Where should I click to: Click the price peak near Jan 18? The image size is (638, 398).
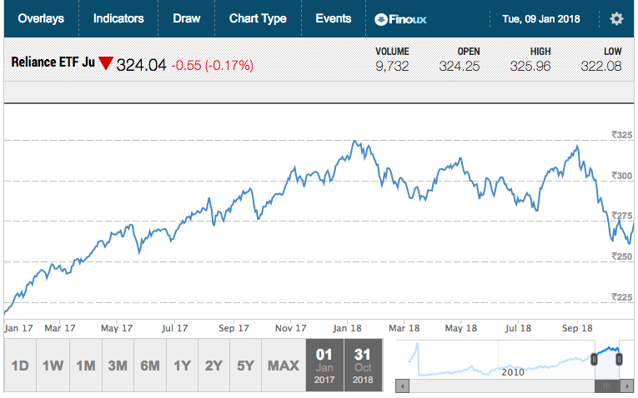pos(354,142)
